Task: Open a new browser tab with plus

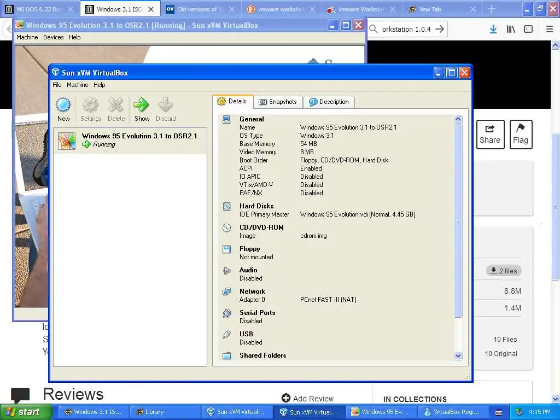Action: (492, 9)
